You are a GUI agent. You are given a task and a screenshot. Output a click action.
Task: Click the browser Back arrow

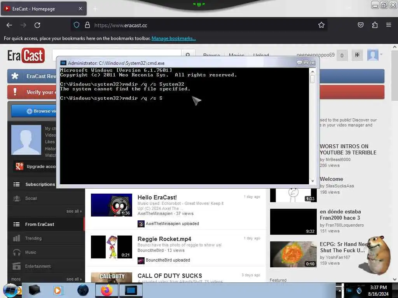pos(9,25)
